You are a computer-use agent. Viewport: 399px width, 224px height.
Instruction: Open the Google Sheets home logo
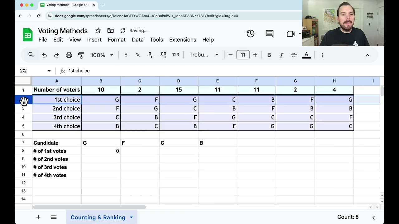pos(28,35)
